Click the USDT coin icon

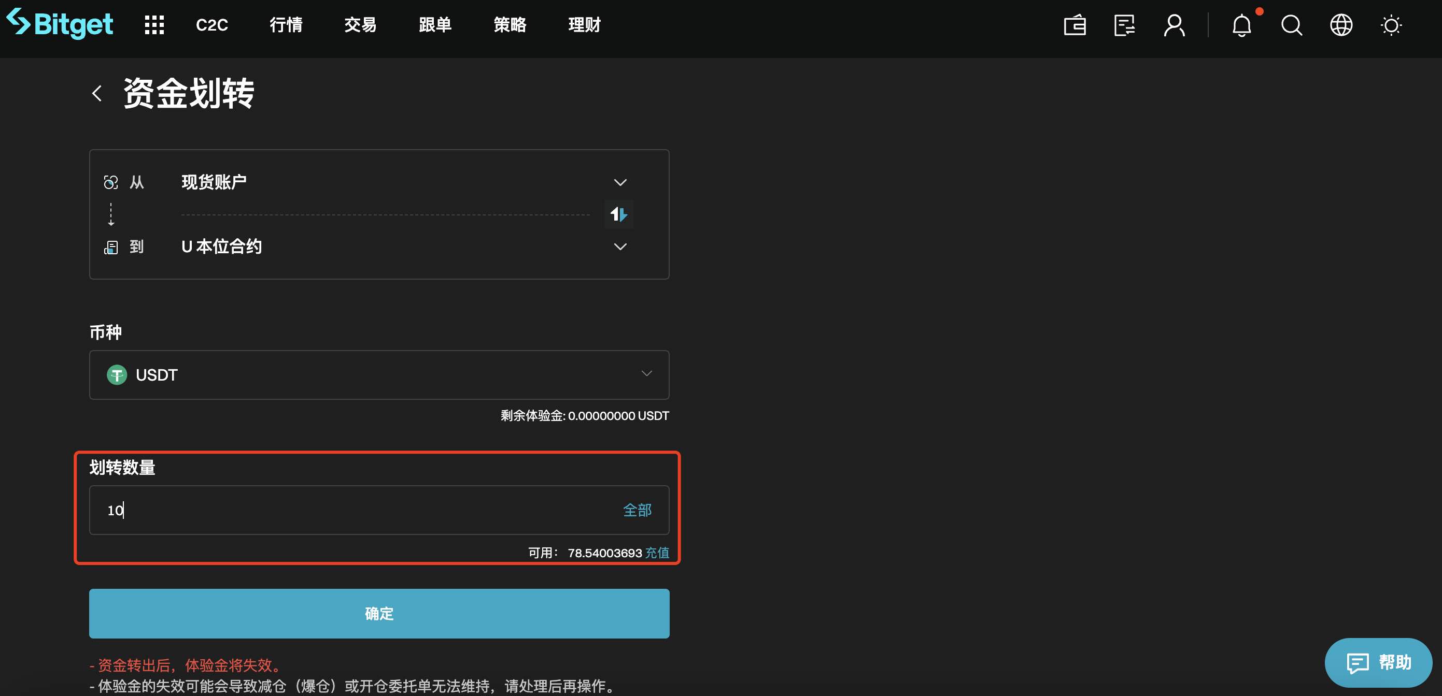(117, 374)
